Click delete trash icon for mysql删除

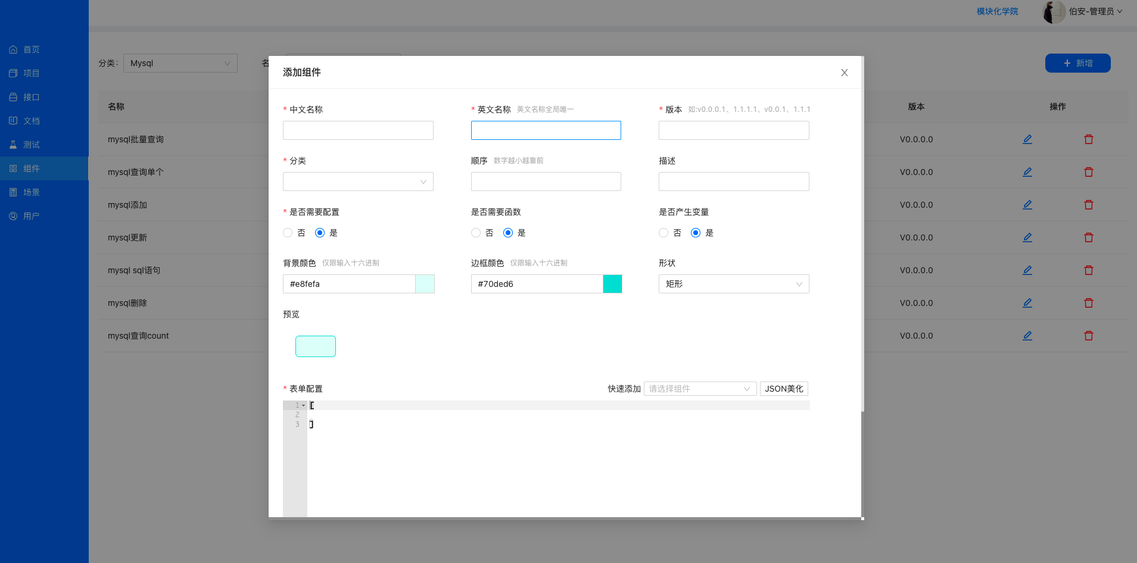1089,303
